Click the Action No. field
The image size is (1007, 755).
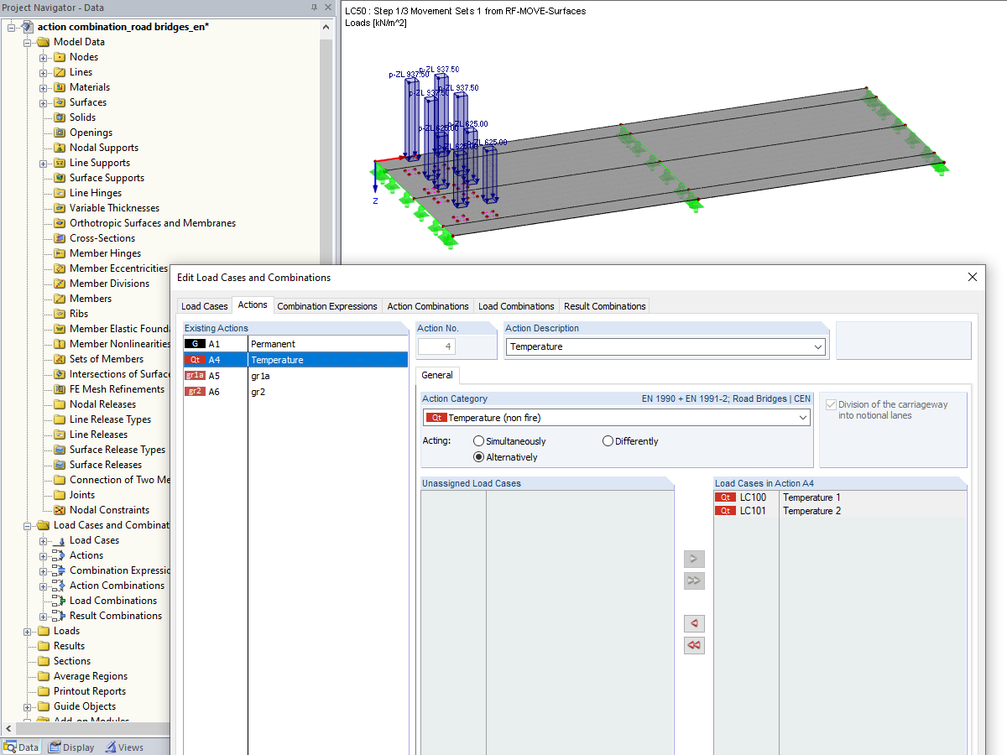click(x=437, y=346)
